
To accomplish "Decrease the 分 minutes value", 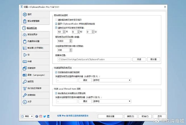I will 93,33.
